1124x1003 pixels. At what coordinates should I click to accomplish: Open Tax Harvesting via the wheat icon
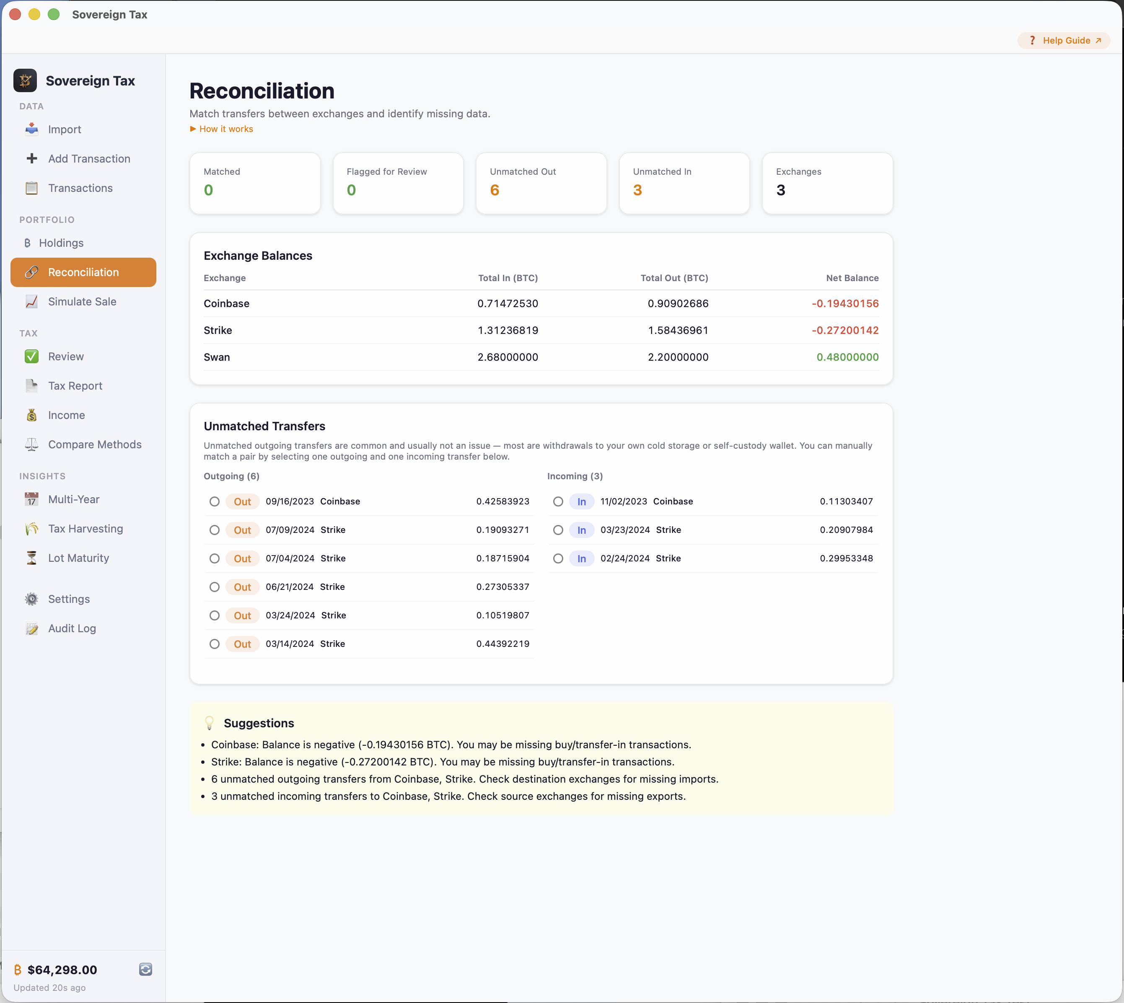click(x=31, y=528)
